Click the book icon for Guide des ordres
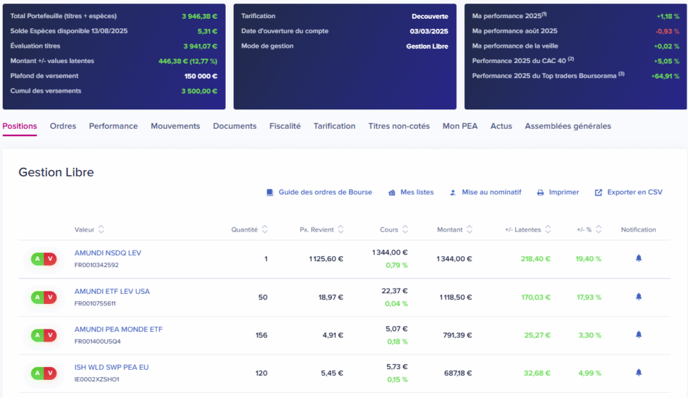 (x=270, y=193)
